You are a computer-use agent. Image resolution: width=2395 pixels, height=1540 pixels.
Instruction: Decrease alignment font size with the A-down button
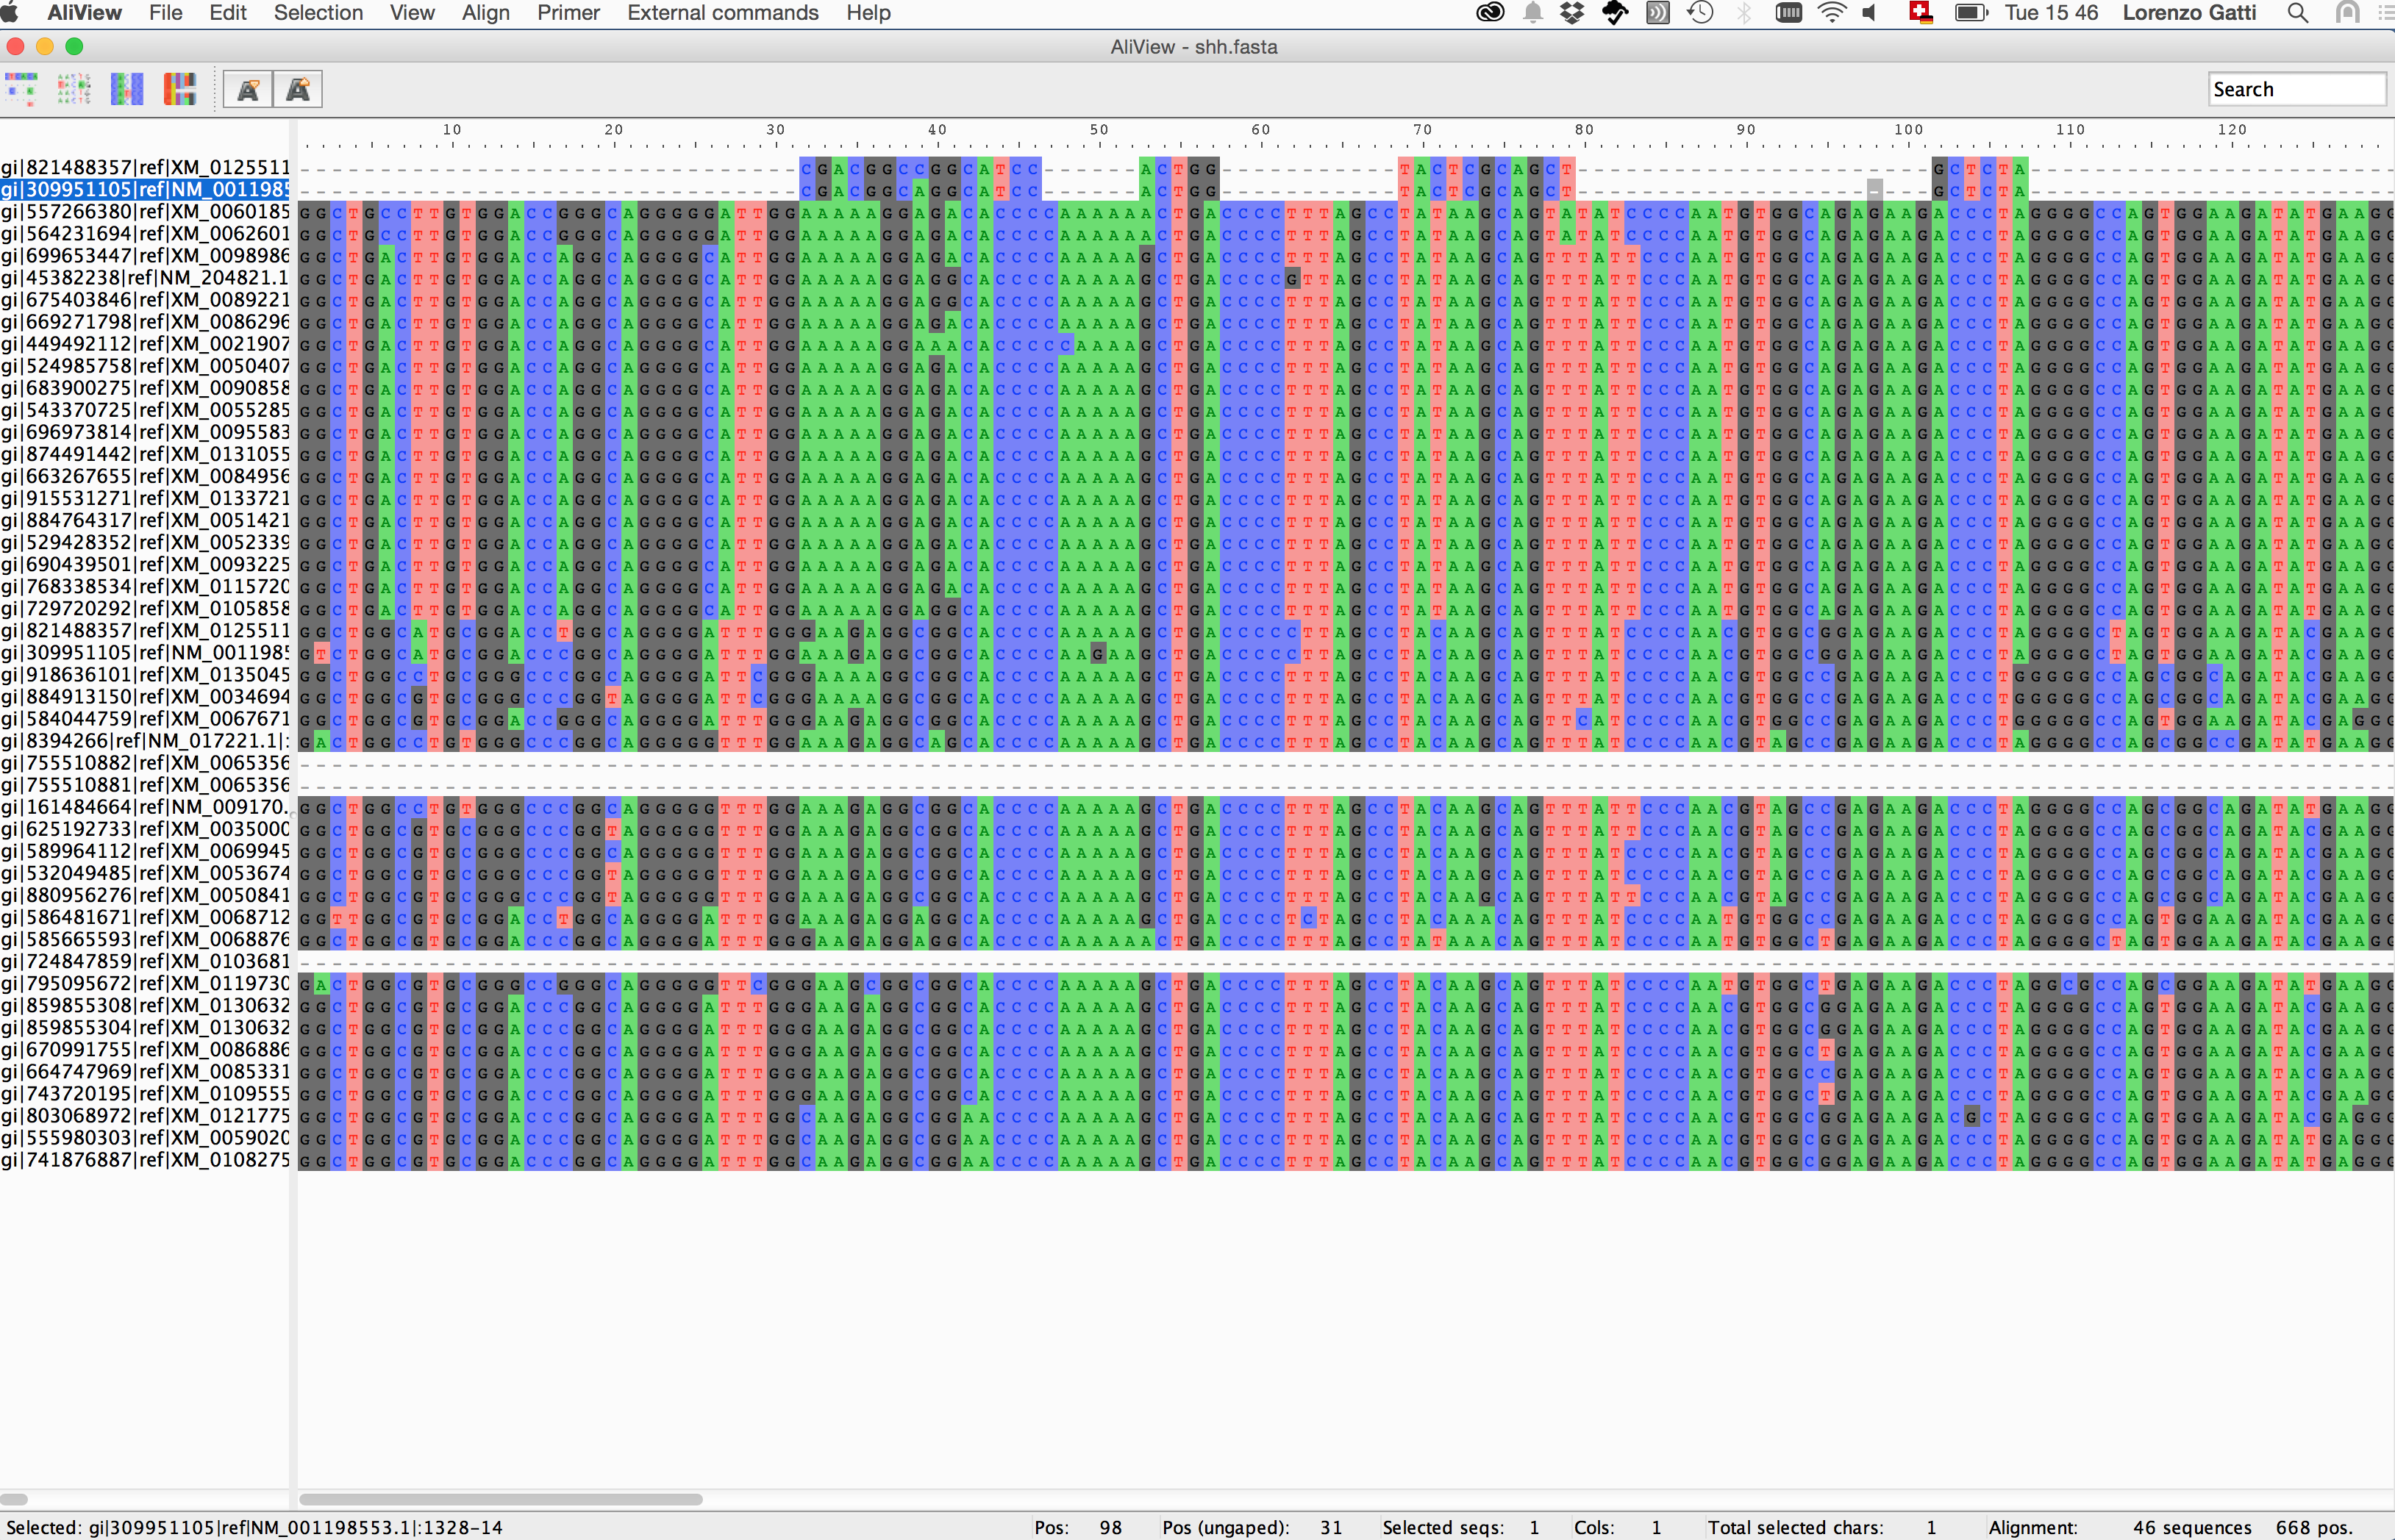pyautogui.click(x=248, y=90)
